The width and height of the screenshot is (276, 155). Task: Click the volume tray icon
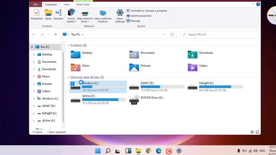tap(255, 151)
